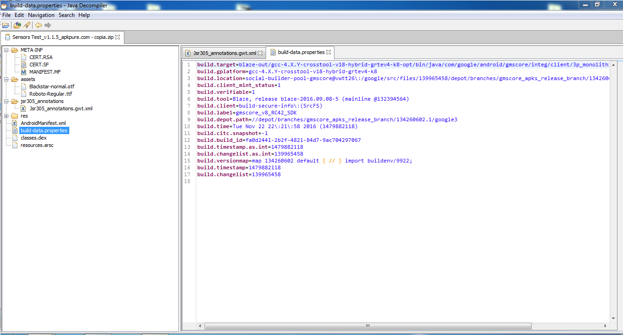This screenshot has height=335, width=623.
Task: Click the AndroidManifest.xml file icon
Action: coord(15,123)
